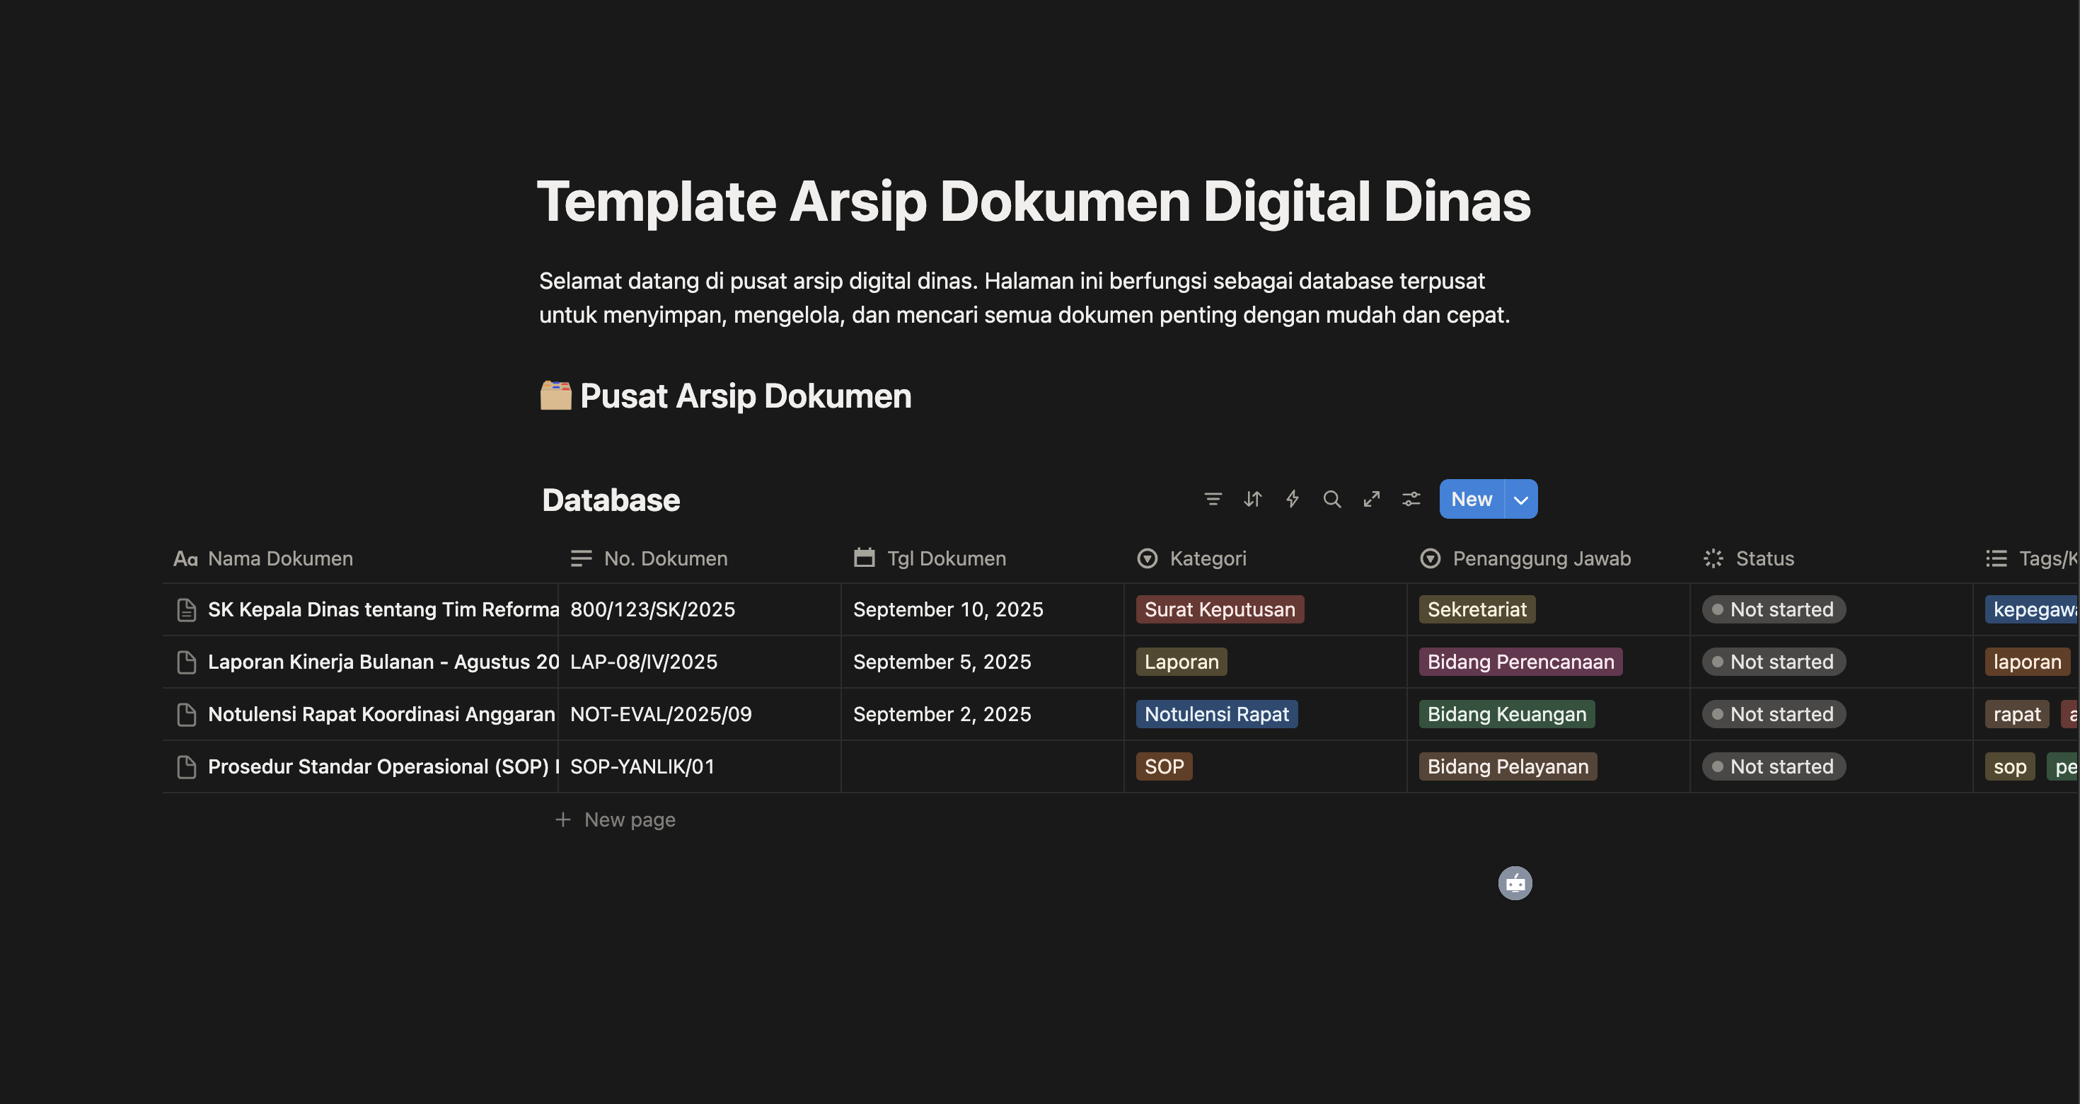Image resolution: width=2080 pixels, height=1104 pixels.
Task: Click the blue New button
Action: 1470,500
